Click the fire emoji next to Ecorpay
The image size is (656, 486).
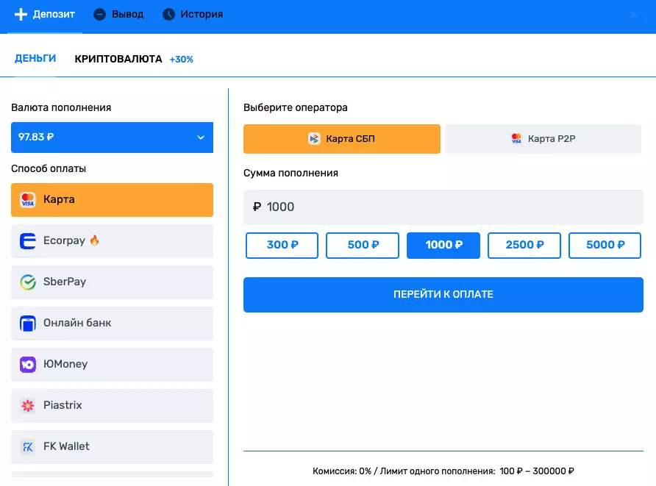click(x=93, y=240)
